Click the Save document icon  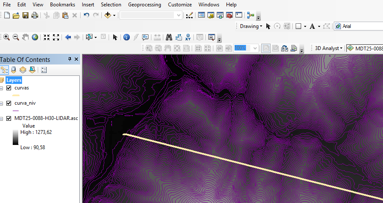25,15
